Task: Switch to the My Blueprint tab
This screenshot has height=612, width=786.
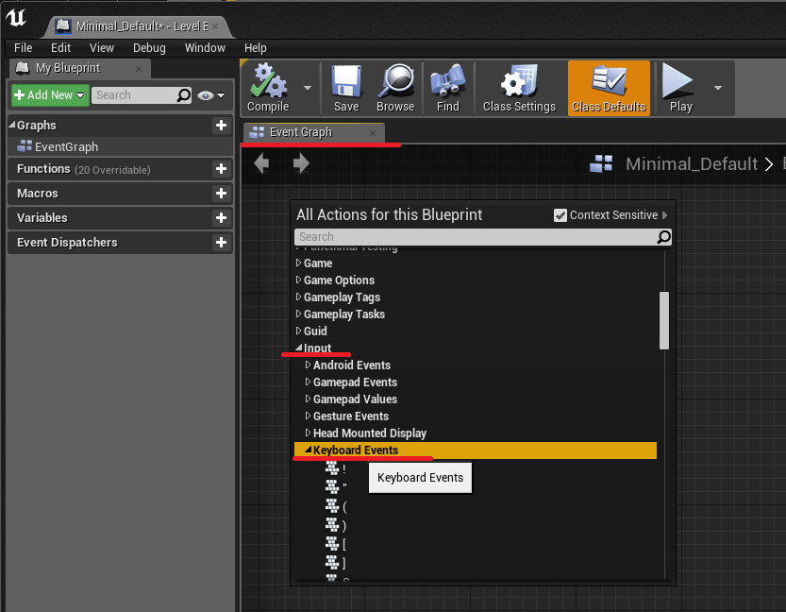Action: 80,68
